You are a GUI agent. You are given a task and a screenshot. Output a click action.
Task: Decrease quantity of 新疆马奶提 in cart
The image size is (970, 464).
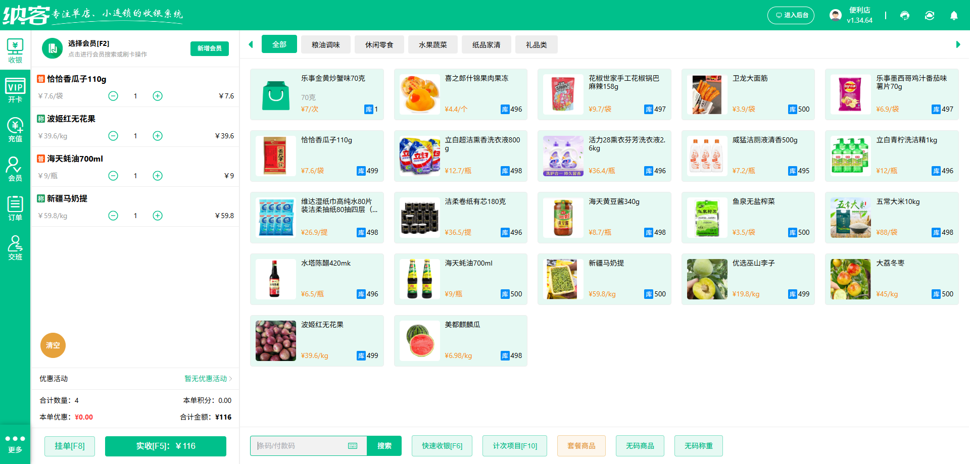tap(113, 216)
